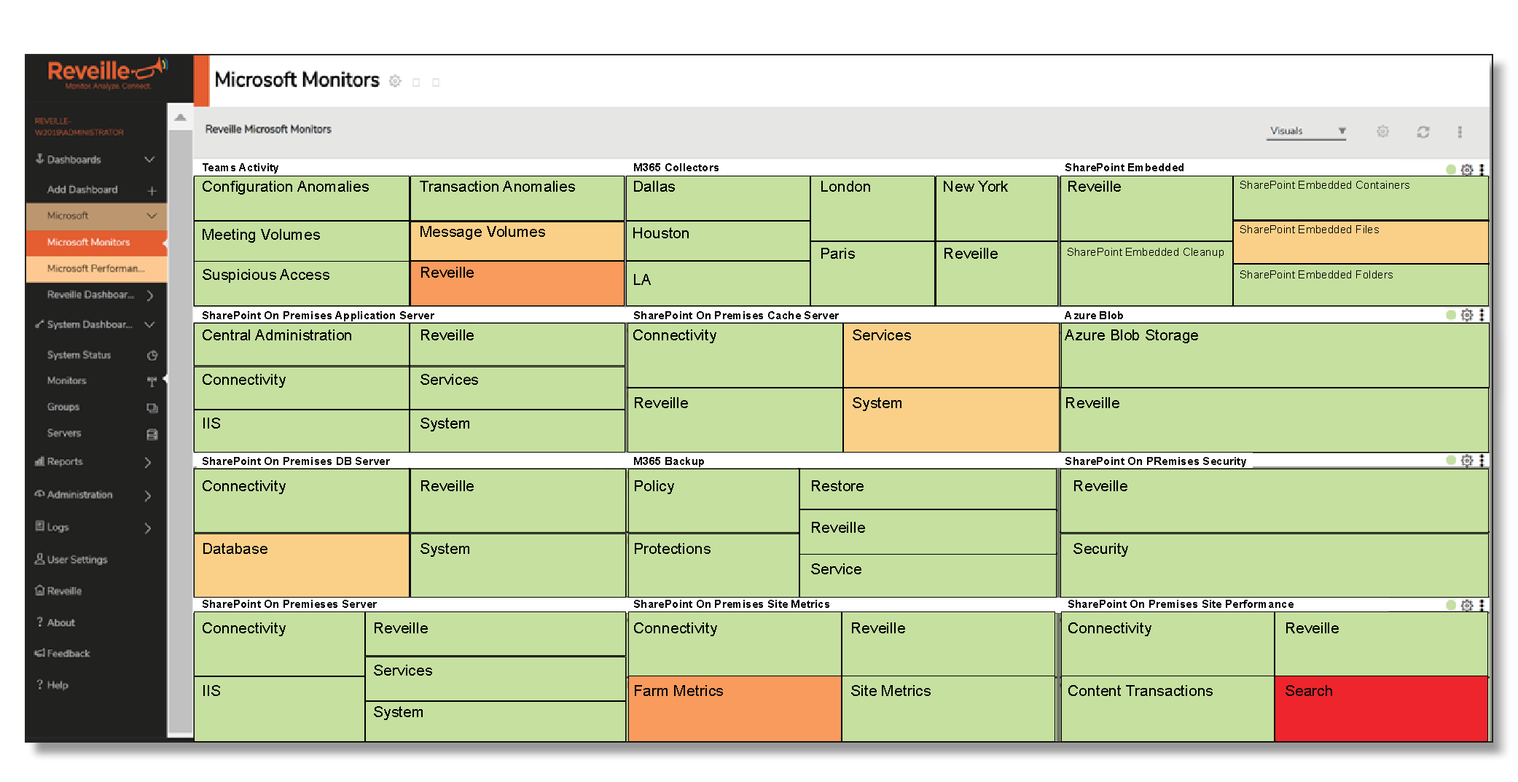Image resolution: width=1518 pixels, height=782 pixels.
Task: Select Microsoft Monitors in the sidebar
Action: [96, 242]
